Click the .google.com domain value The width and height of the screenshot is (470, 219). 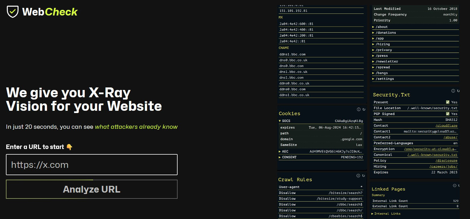tap(351, 139)
